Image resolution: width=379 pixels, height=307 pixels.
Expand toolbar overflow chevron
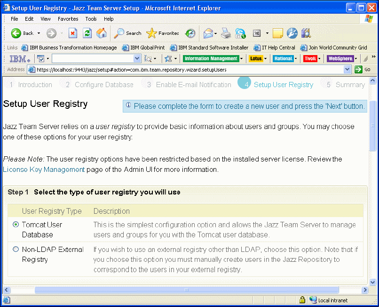[x=373, y=57]
